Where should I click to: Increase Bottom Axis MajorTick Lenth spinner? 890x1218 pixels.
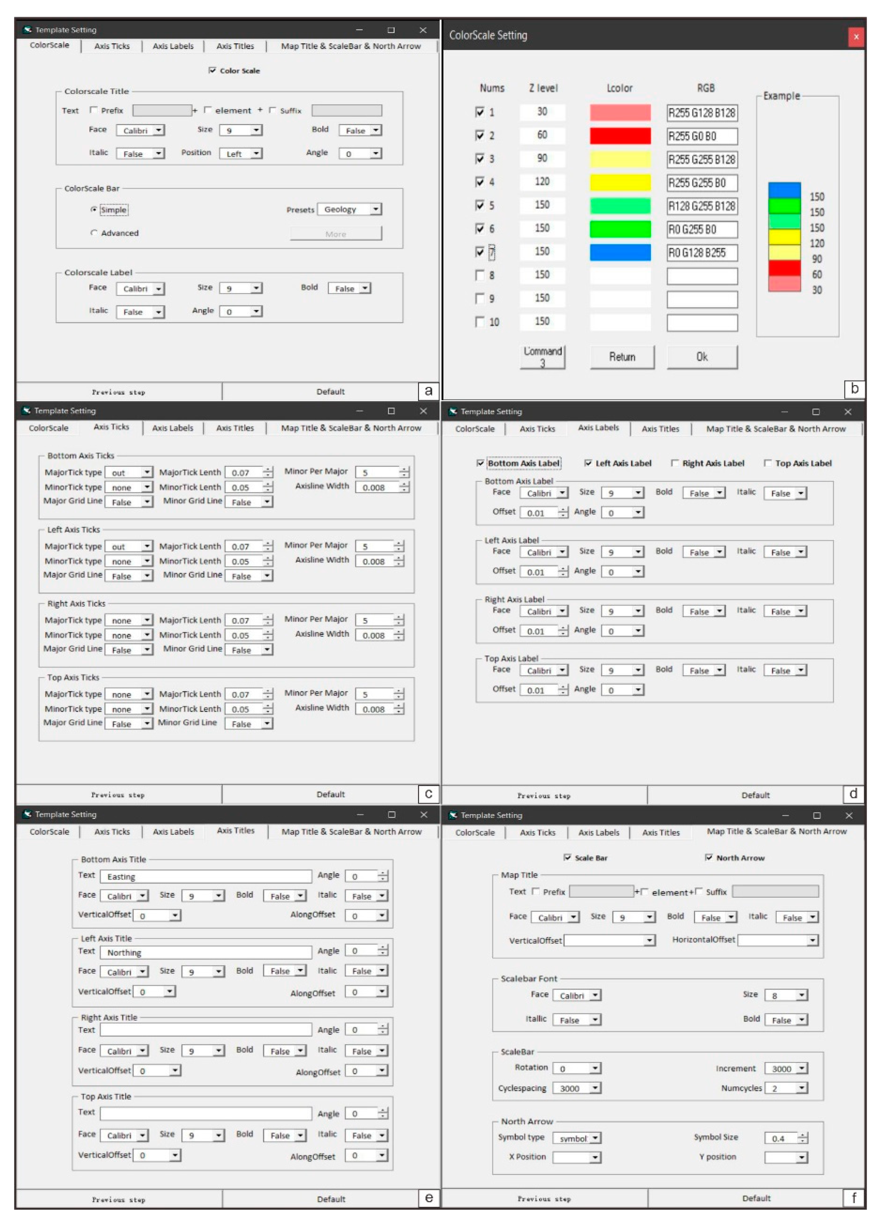(268, 469)
